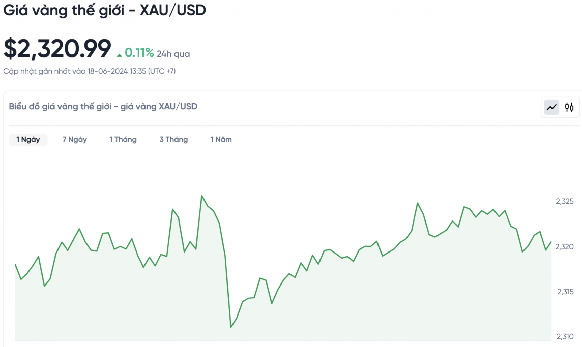Screen dimensions: 582x347
Task: Click the last update timestamp text
Action: click(x=90, y=71)
